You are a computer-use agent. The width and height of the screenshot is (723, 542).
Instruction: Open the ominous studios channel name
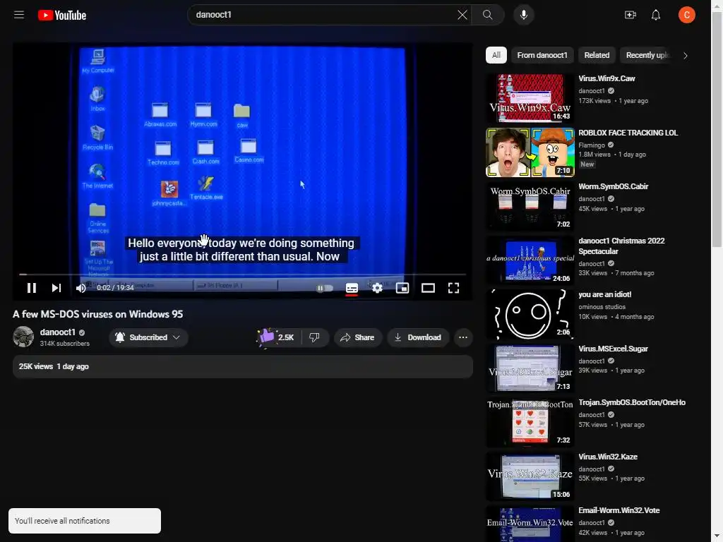pos(602,307)
